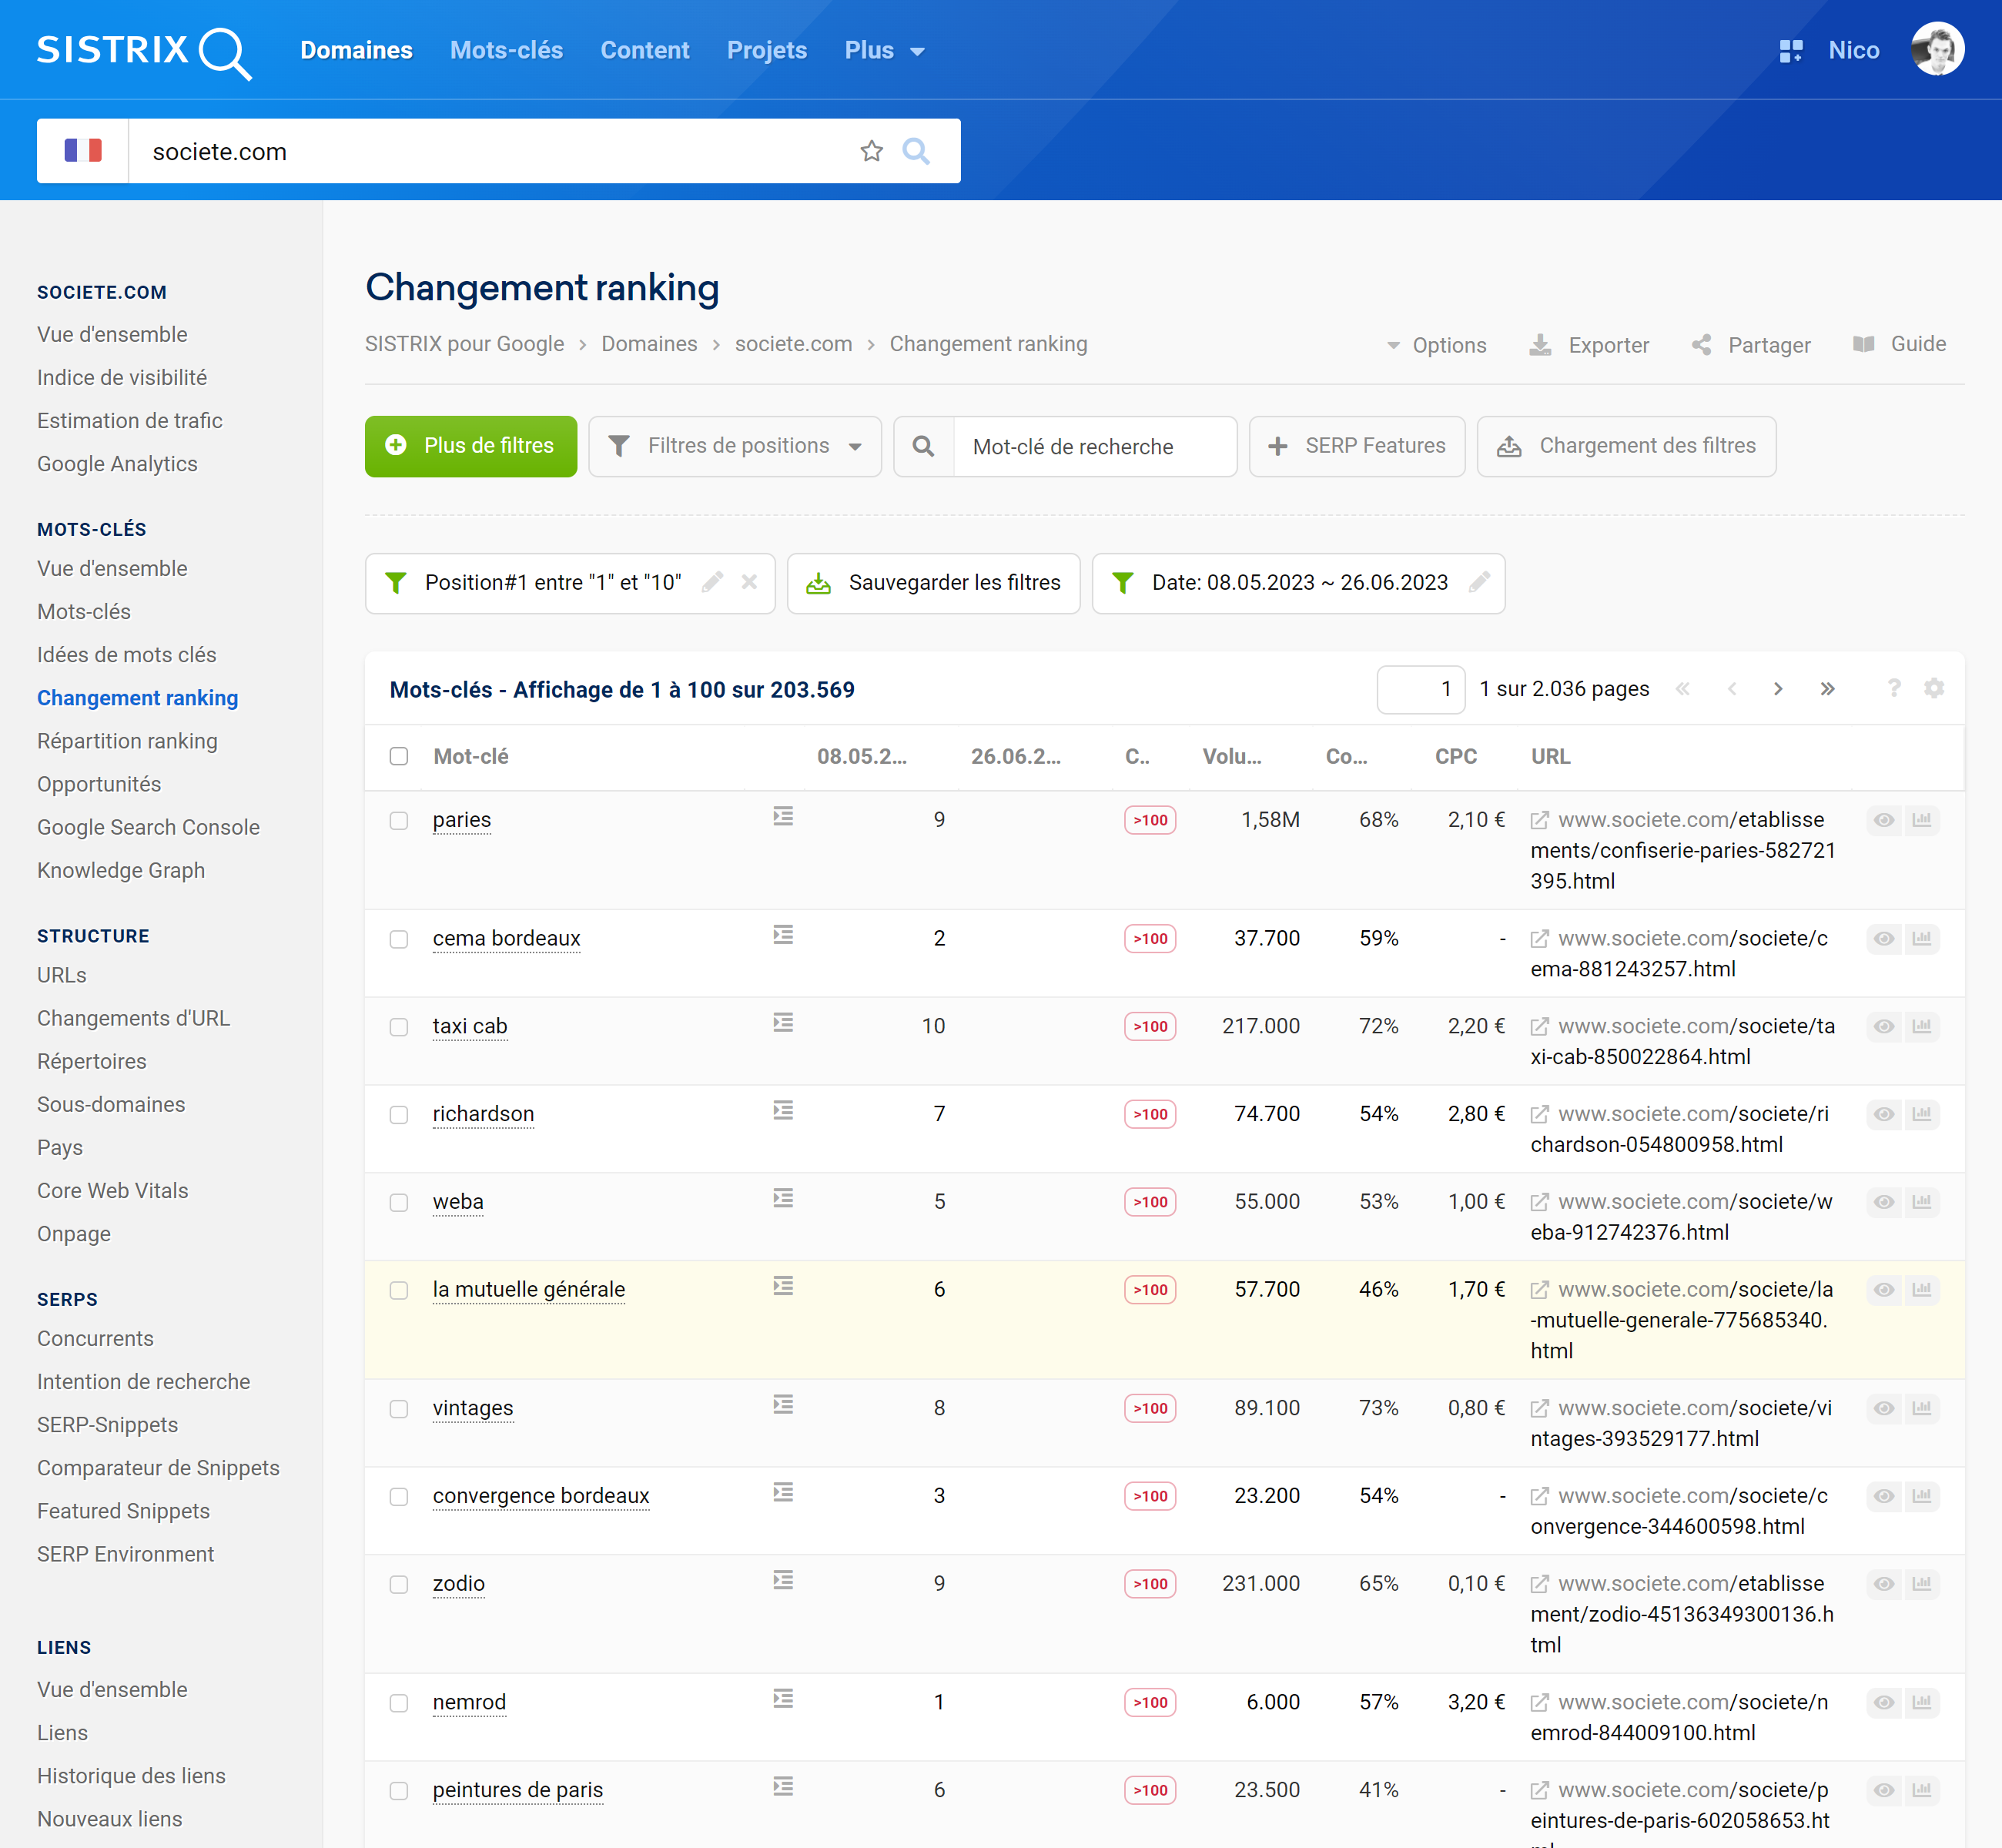This screenshot has height=1848, width=2002.
Task: Toggle eye icon for the zodio row
Action: (1884, 1584)
